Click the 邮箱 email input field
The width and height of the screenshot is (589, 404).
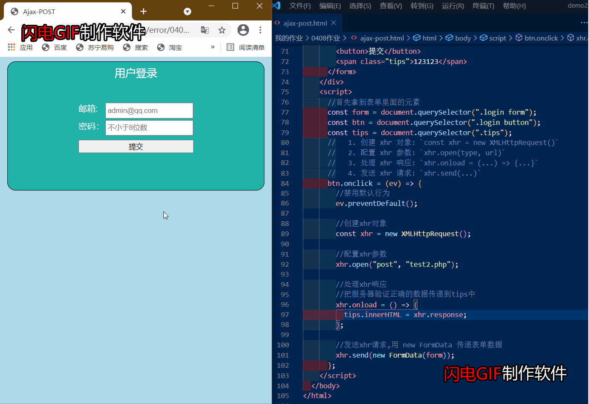pyautogui.click(x=149, y=110)
